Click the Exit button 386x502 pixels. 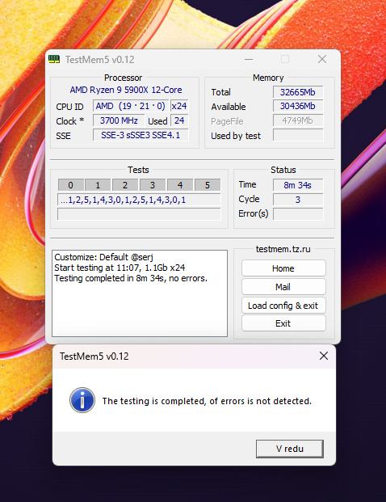pos(283,323)
